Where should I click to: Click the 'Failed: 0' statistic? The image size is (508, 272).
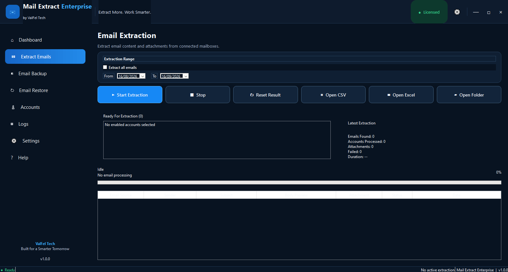point(355,152)
